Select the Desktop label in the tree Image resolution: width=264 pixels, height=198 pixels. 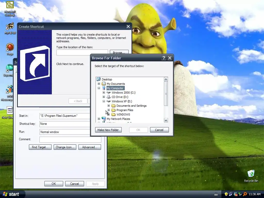click(x=107, y=79)
